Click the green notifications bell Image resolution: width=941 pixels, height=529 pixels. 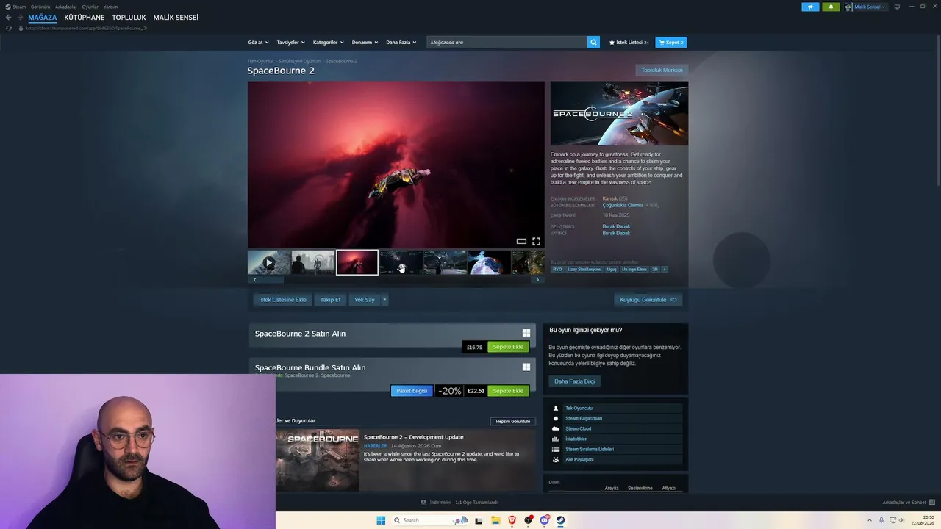click(831, 7)
